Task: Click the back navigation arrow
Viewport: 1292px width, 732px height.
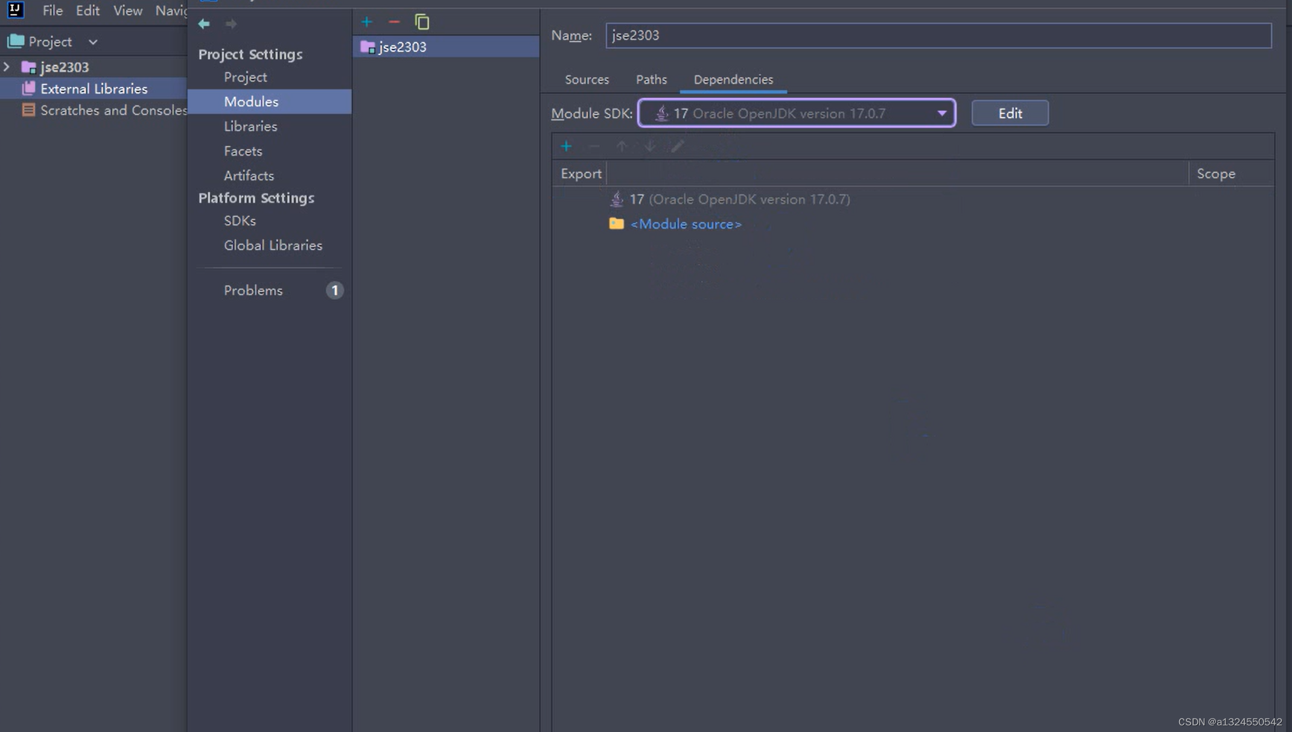Action: pyautogui.click(x=204, y=24)
